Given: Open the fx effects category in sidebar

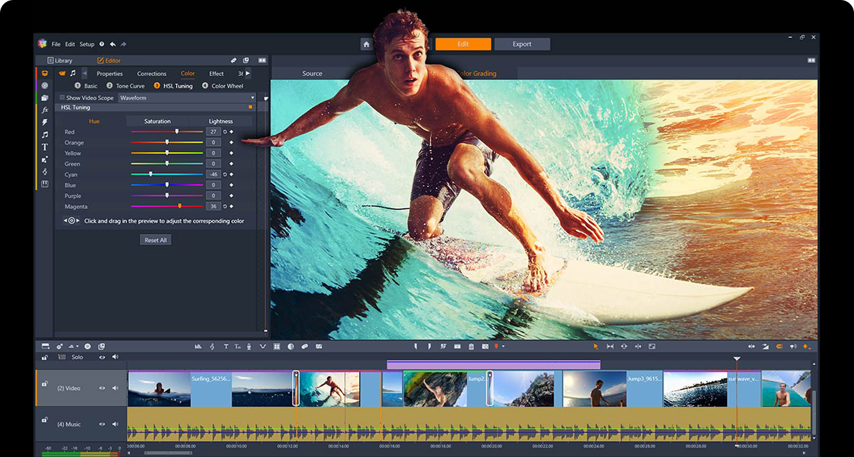Looking at the screenshot, I should tap(45, 110).
